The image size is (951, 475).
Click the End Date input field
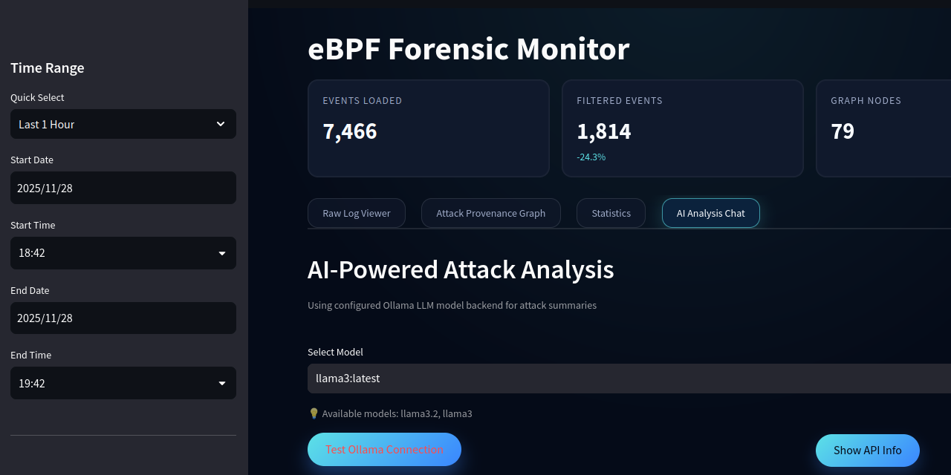point(123,318)
